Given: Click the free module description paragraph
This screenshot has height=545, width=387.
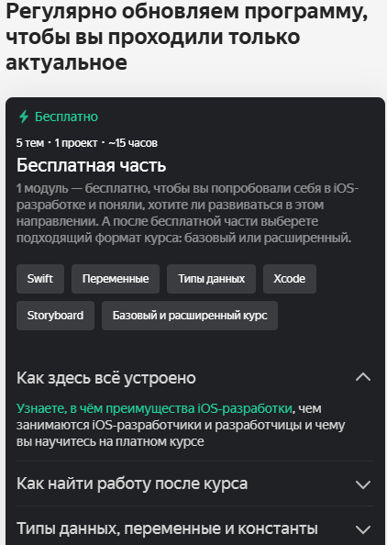Looking at the screenshot, I should pos(188,213).
